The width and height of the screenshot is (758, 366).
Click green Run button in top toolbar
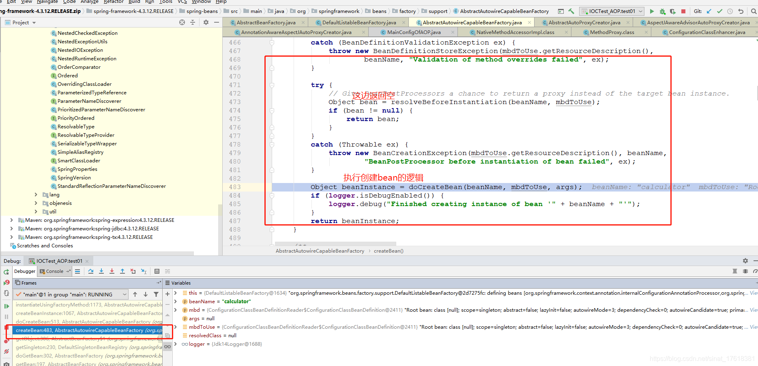tap(652, 11)
